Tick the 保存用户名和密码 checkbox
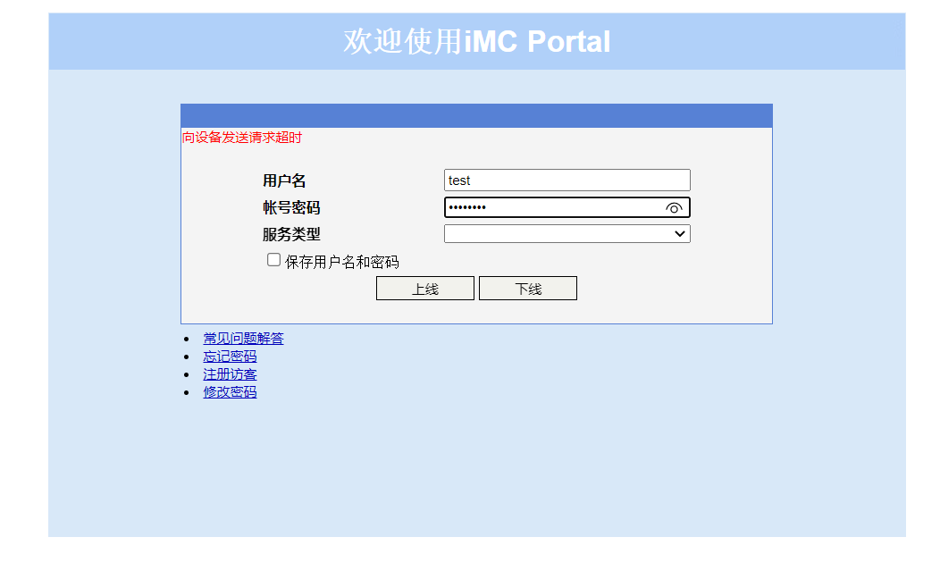Screen dimensions: 940x579 tap(273, 259)
